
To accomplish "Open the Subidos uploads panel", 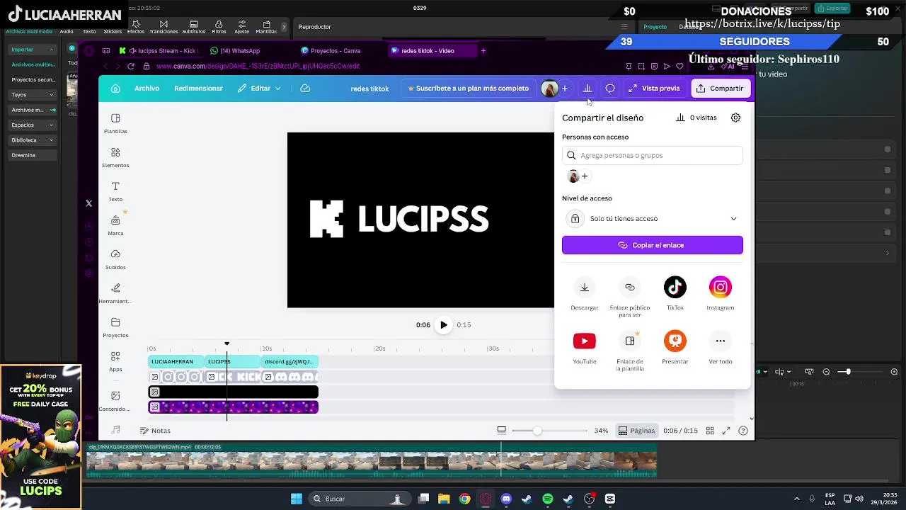I will coord(115,259).
